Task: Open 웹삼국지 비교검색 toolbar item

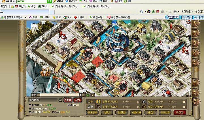Action: pyautogui.click(x=12, y=17)
